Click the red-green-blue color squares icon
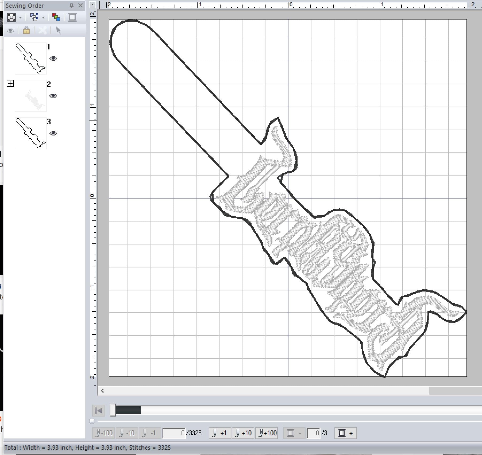 [x=56, y=17]
